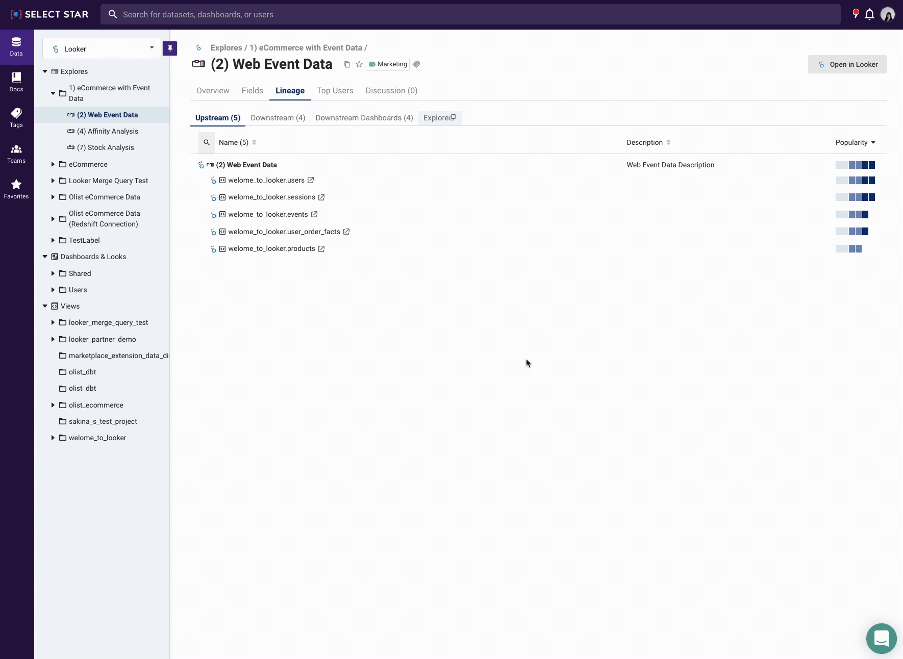This screenshot has width=903, height=659.
Task: Click the table search magnifier icon
Action: tap(207, 142)
